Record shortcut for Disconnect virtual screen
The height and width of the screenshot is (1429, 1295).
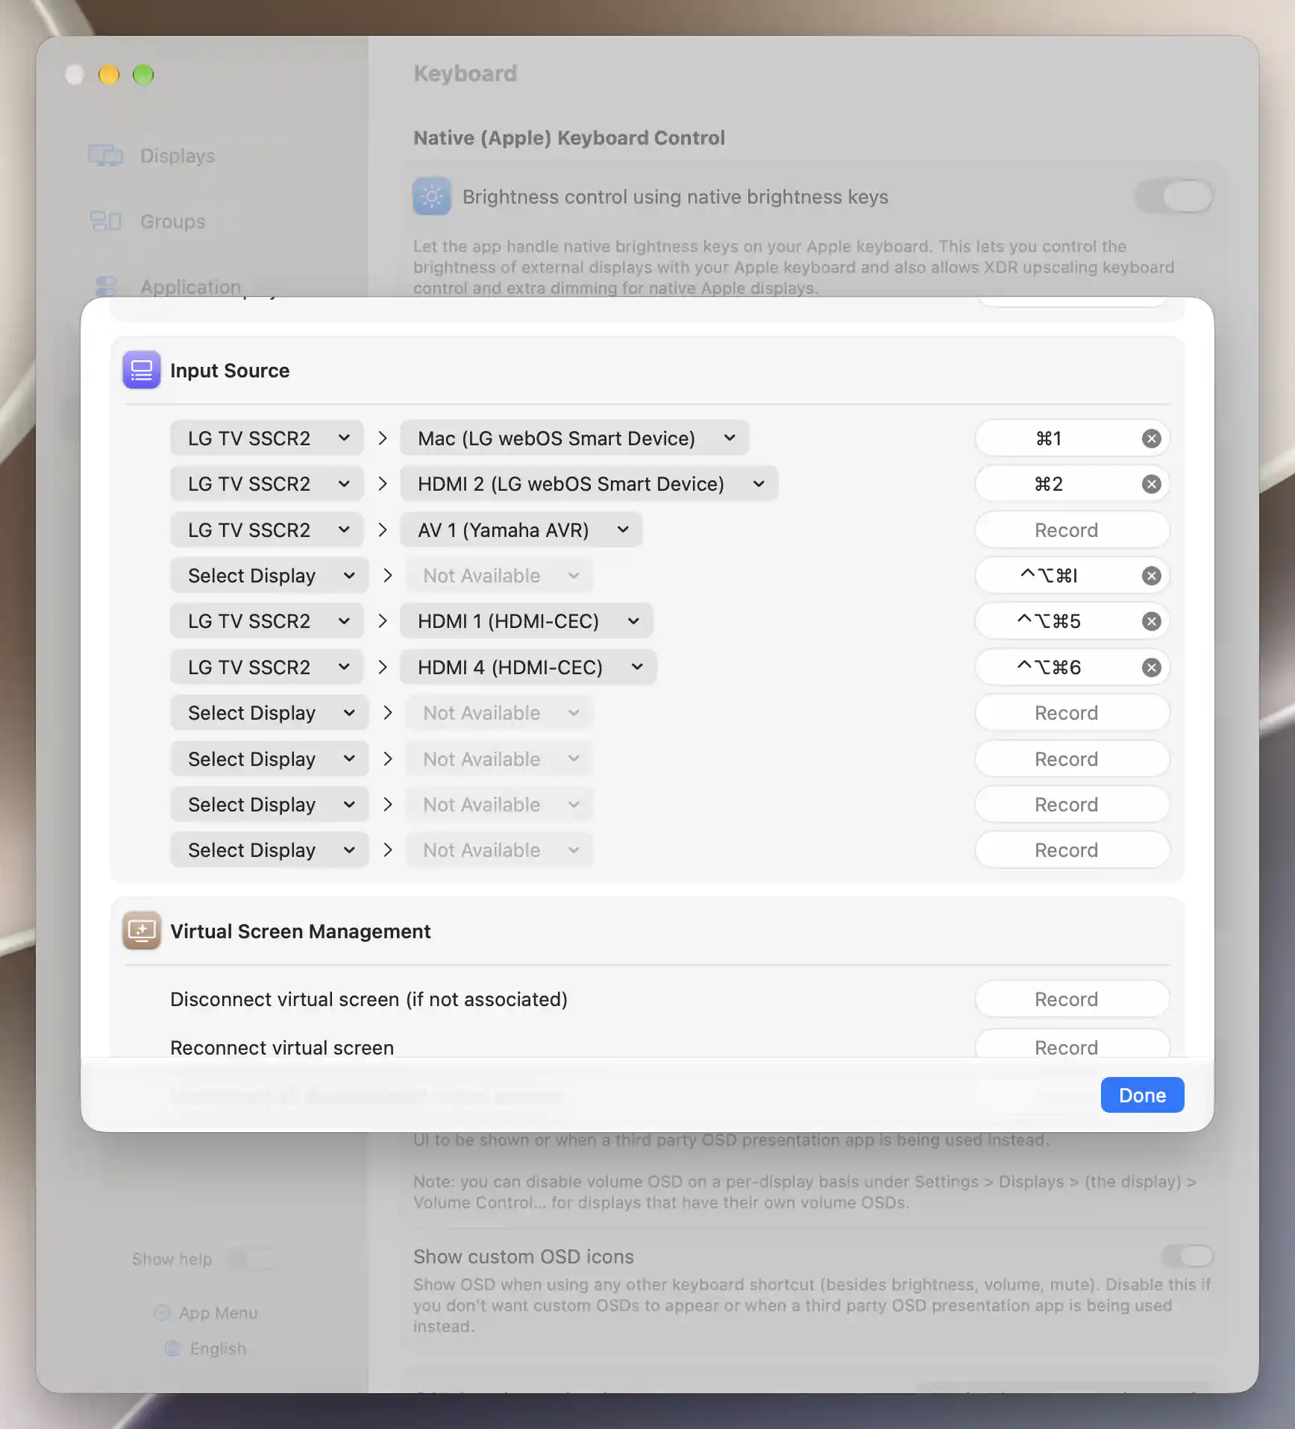coord(1072,999)
